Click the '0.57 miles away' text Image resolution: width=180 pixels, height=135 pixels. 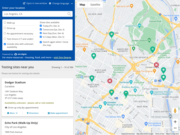point(15,98)
